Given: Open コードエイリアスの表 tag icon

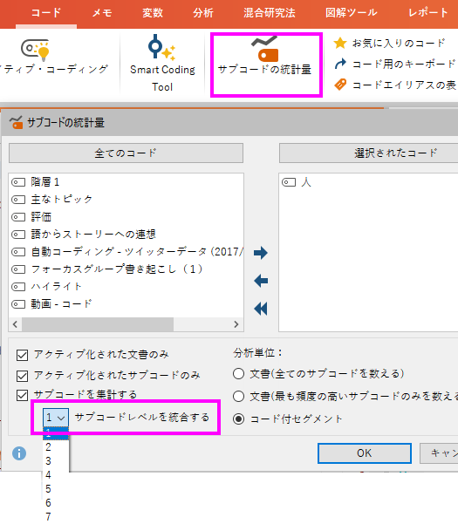Looking at the screenshot, I should click(x=340, y=85).
